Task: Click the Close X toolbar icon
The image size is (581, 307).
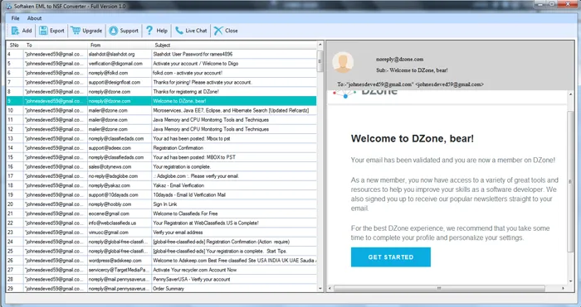Action: pyautogui.click(x=218, y=31)
